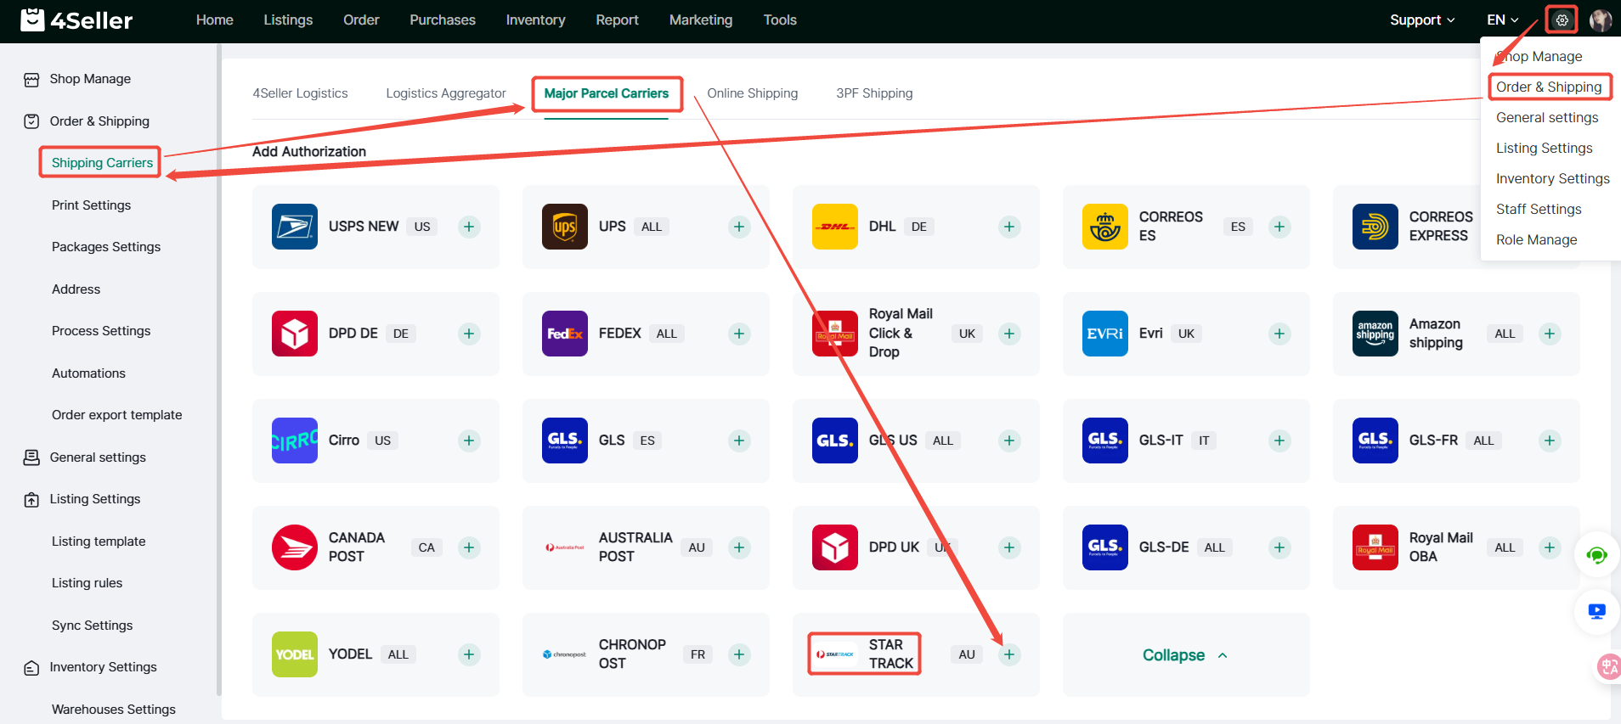Open the EN language dropdown
The image size is (1621, 724).
1502,20
